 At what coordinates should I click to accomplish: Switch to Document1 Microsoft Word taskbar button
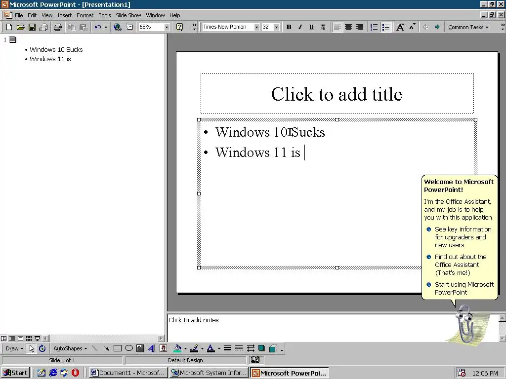tap(127, 373)
